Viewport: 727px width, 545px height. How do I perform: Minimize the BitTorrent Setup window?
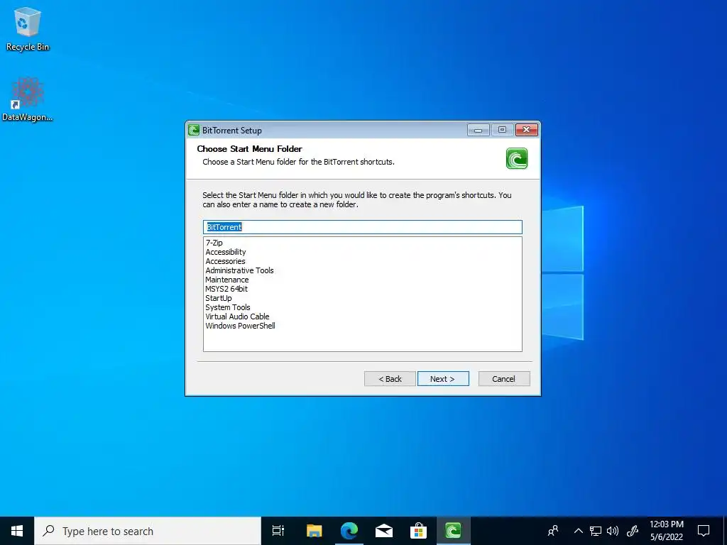coord(478,130)
